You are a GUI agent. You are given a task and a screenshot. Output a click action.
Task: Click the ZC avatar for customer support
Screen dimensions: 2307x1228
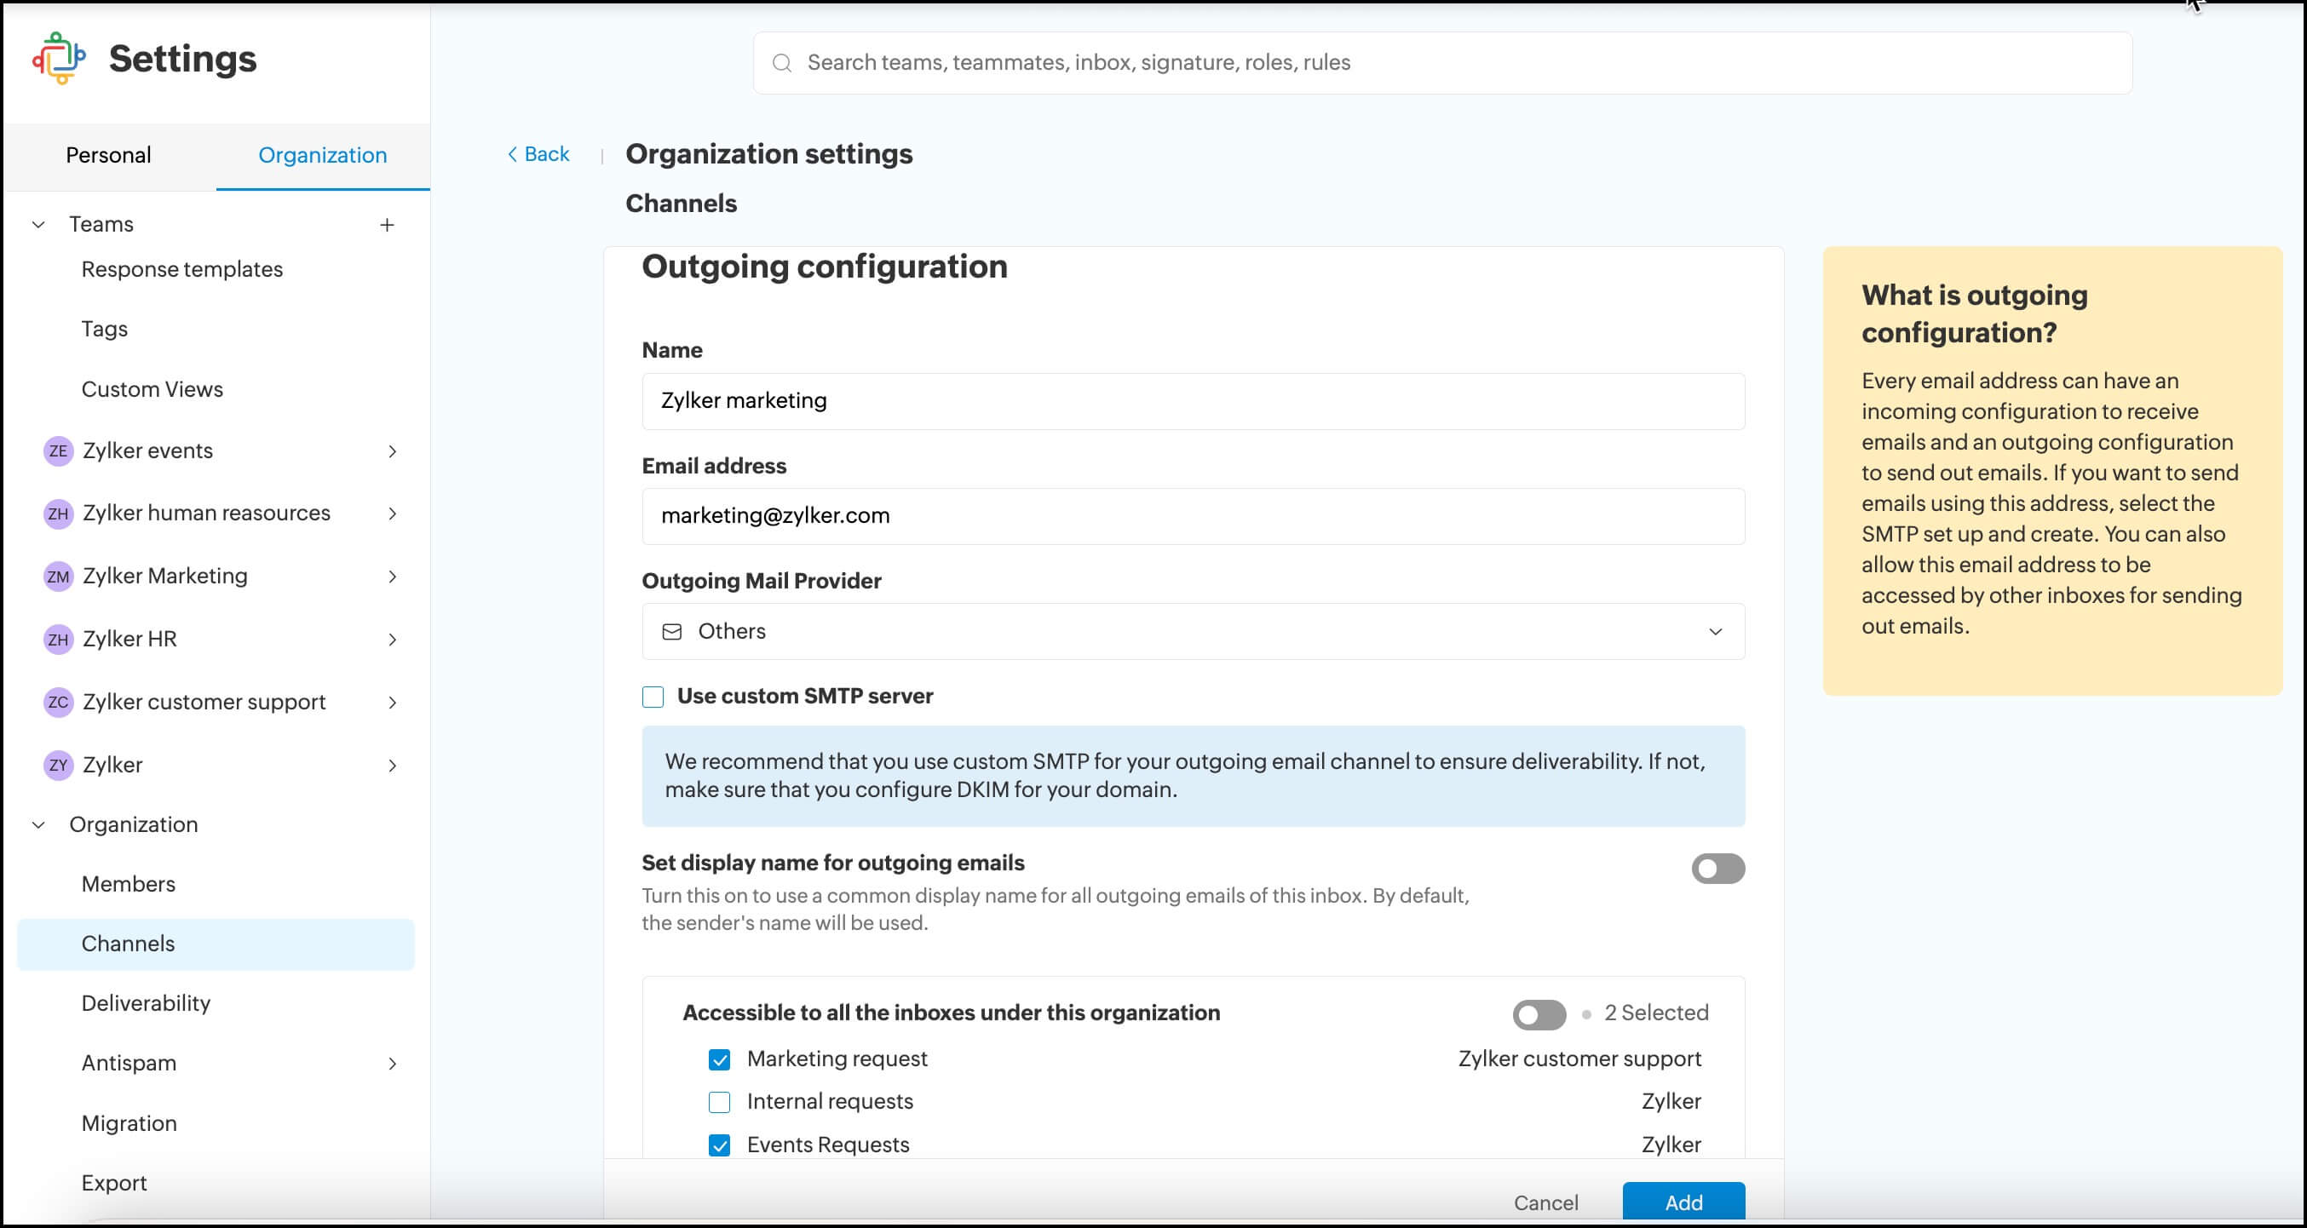pos(58,703)
